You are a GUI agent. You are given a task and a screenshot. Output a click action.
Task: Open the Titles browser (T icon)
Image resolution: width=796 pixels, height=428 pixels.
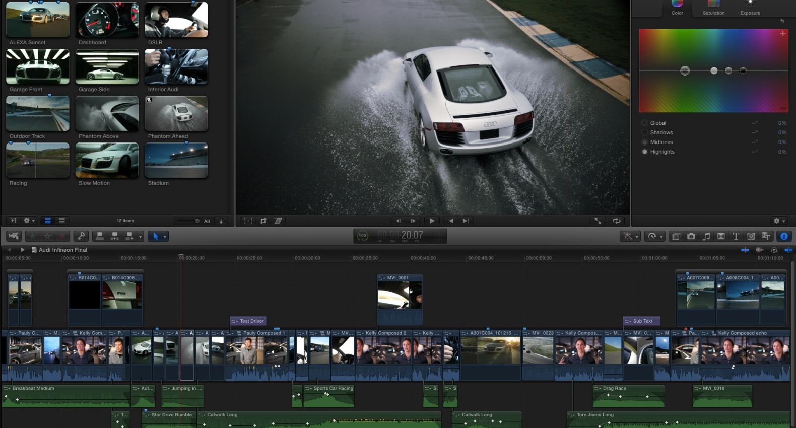[736, 236]
